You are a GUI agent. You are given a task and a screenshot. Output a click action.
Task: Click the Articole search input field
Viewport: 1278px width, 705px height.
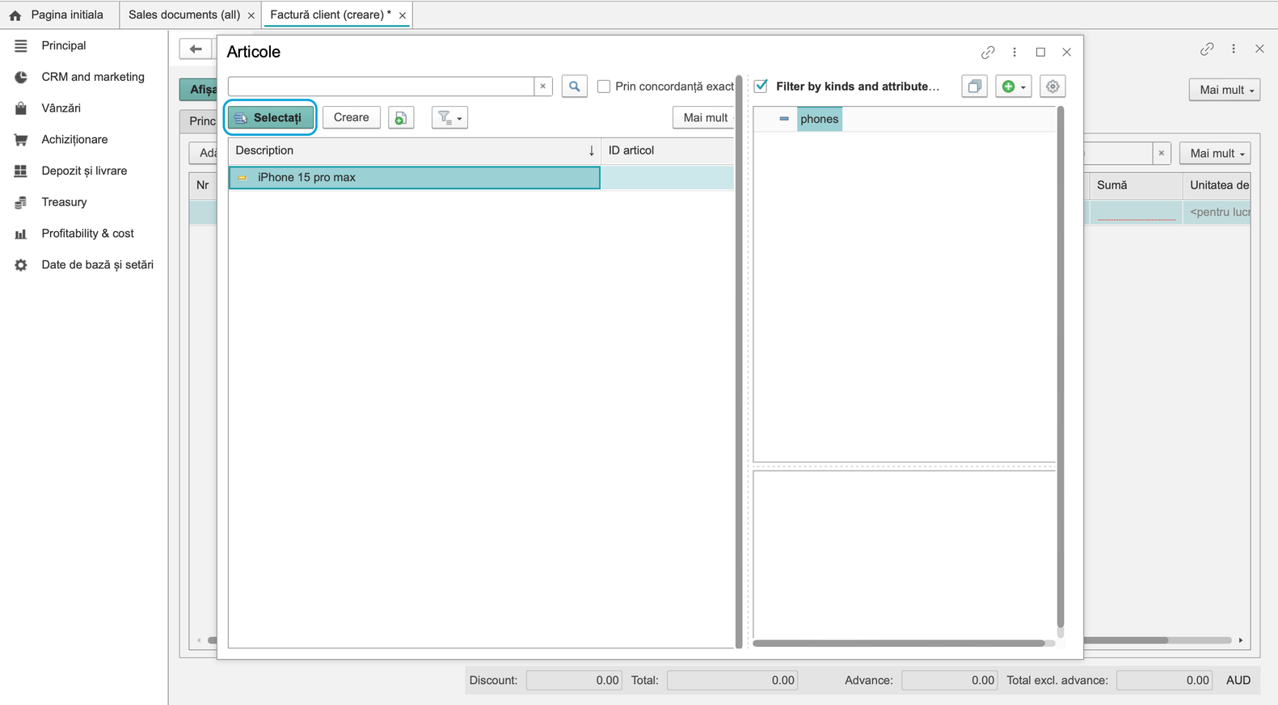381,87
